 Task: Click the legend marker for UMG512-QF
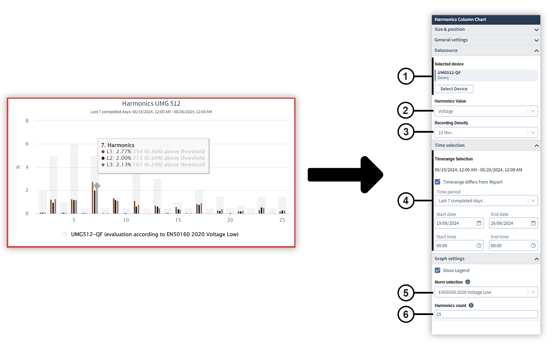tap(65, 234)
